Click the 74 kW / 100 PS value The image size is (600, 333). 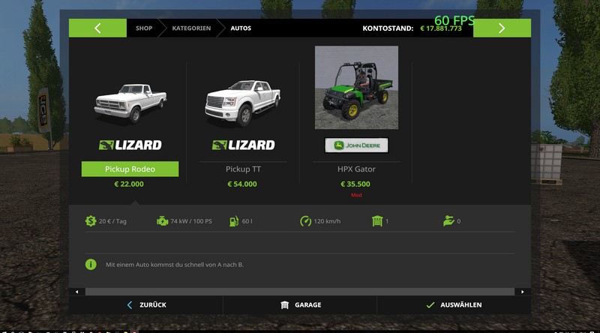pyautogui.click(x=191, y=221)
